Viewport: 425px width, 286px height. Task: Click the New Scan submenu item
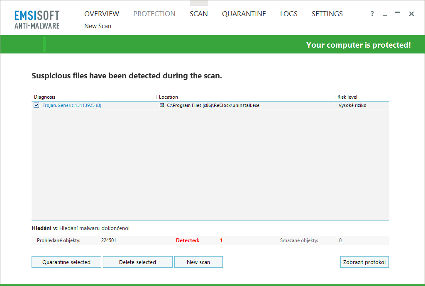click(98, 26)
